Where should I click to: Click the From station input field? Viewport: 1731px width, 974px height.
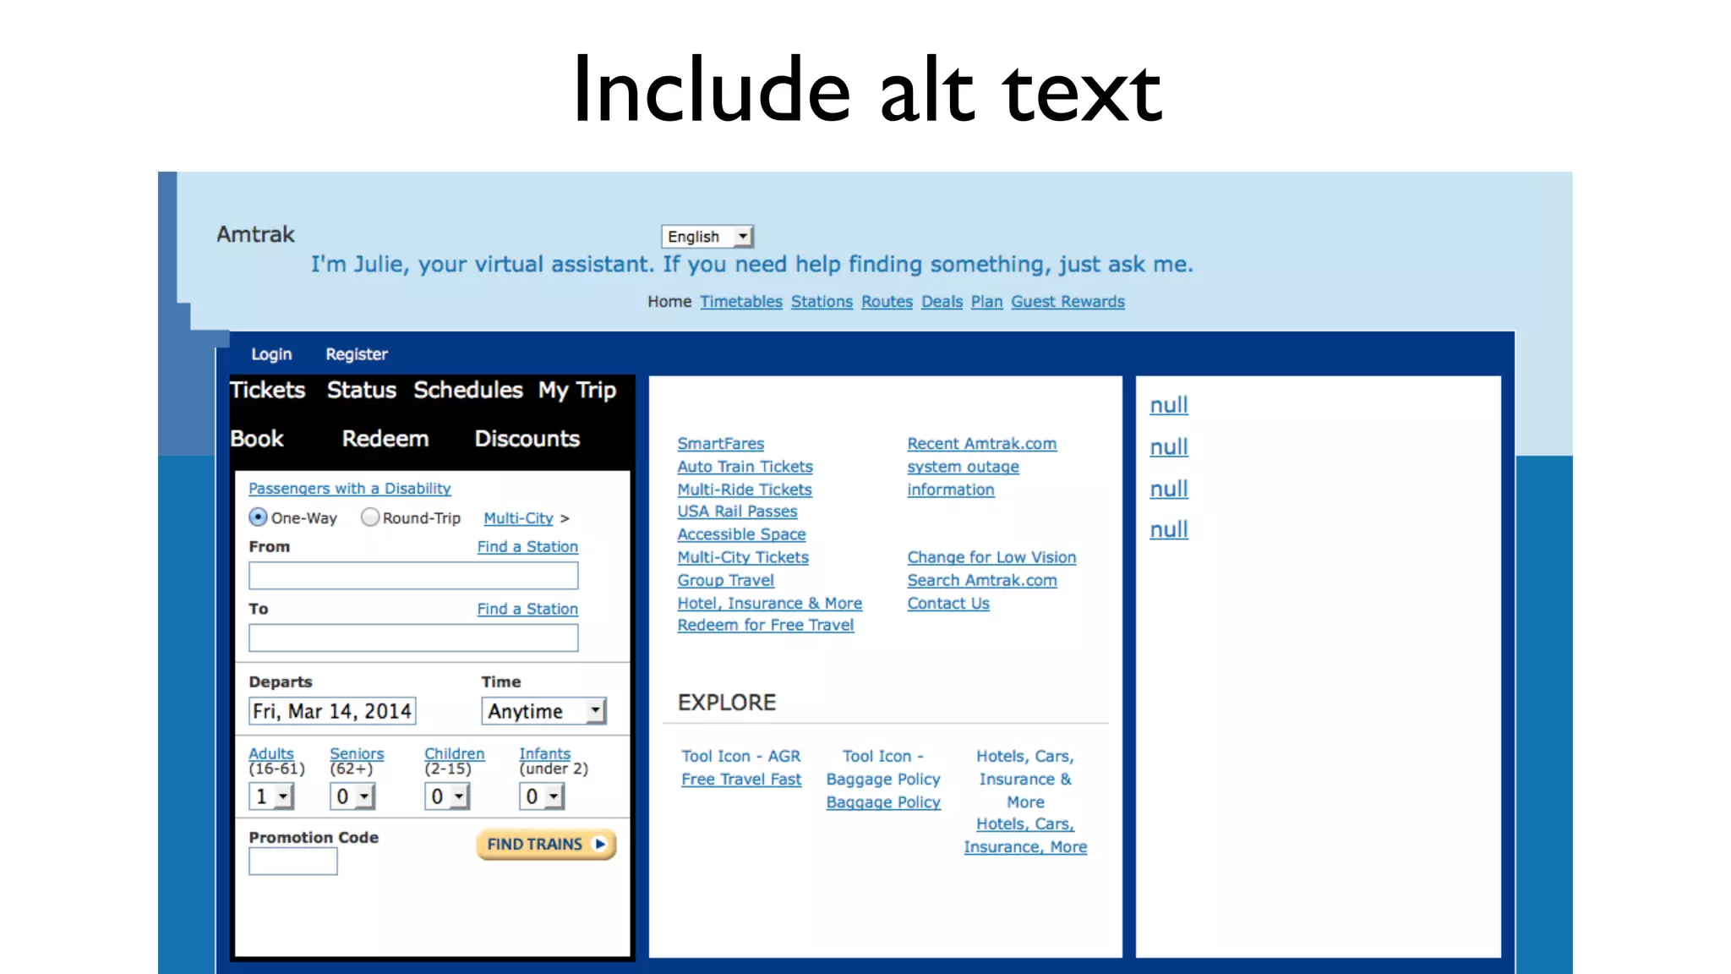413,576
